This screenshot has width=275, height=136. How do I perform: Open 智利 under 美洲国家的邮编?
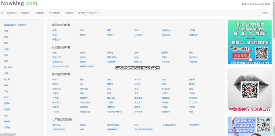[191, 53]
